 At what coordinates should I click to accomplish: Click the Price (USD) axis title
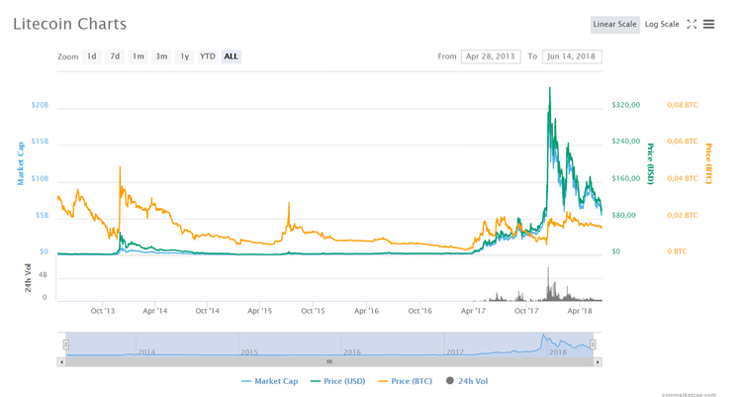[651, 163]
